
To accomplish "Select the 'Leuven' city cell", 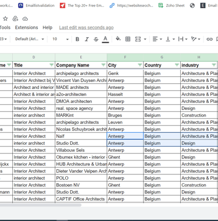I will pyautogui.click(x=125, y=122).
